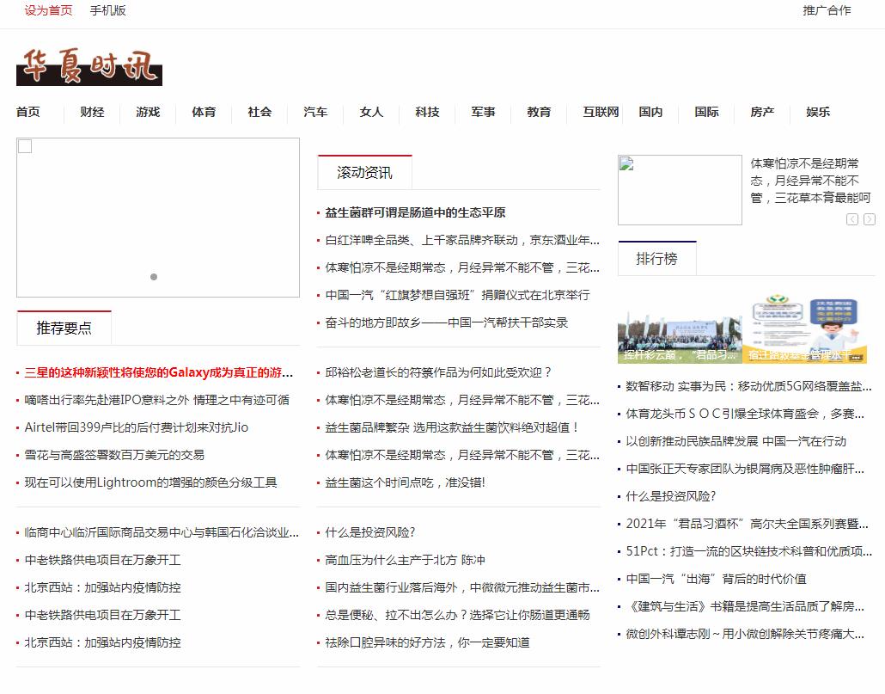Open the 财经 navigation section
Viewport: 885px width, 694px height.
click(92, 112)
